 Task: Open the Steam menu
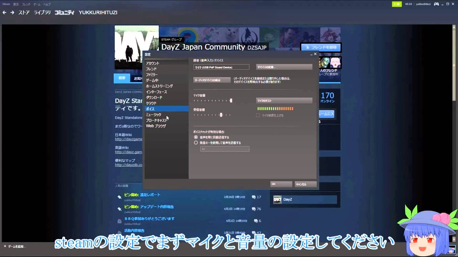click(6, 4)
